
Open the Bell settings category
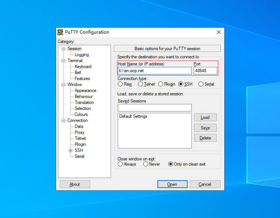coord(78,73)
